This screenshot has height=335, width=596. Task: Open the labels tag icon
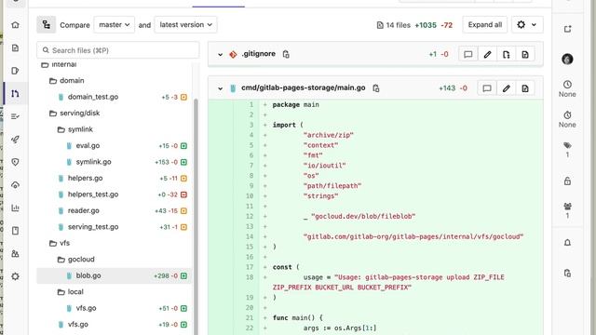tap(567, 145)
